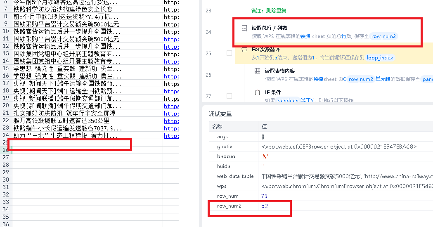Open the blue hyperlink in spreadsheet row 24
This screenshot has width=433, height=227.
tap(171, 135)
